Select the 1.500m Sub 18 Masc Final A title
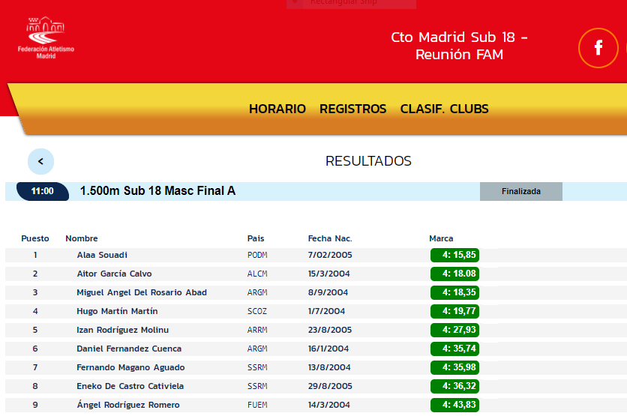This screenshot has width=627, height=416. [157, 191]
